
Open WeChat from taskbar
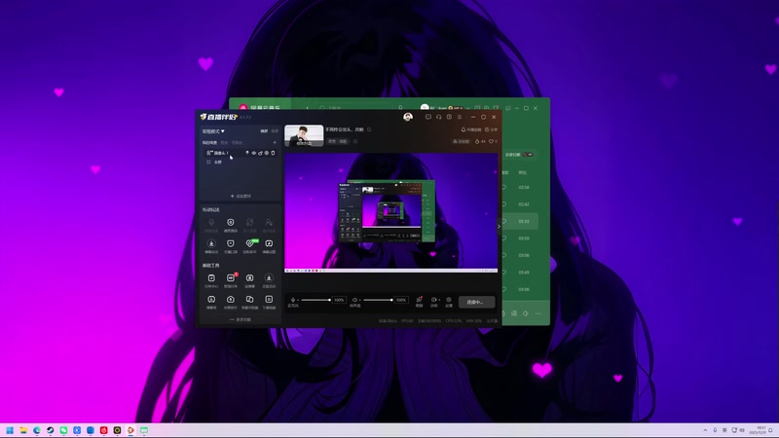pos(63,430)
